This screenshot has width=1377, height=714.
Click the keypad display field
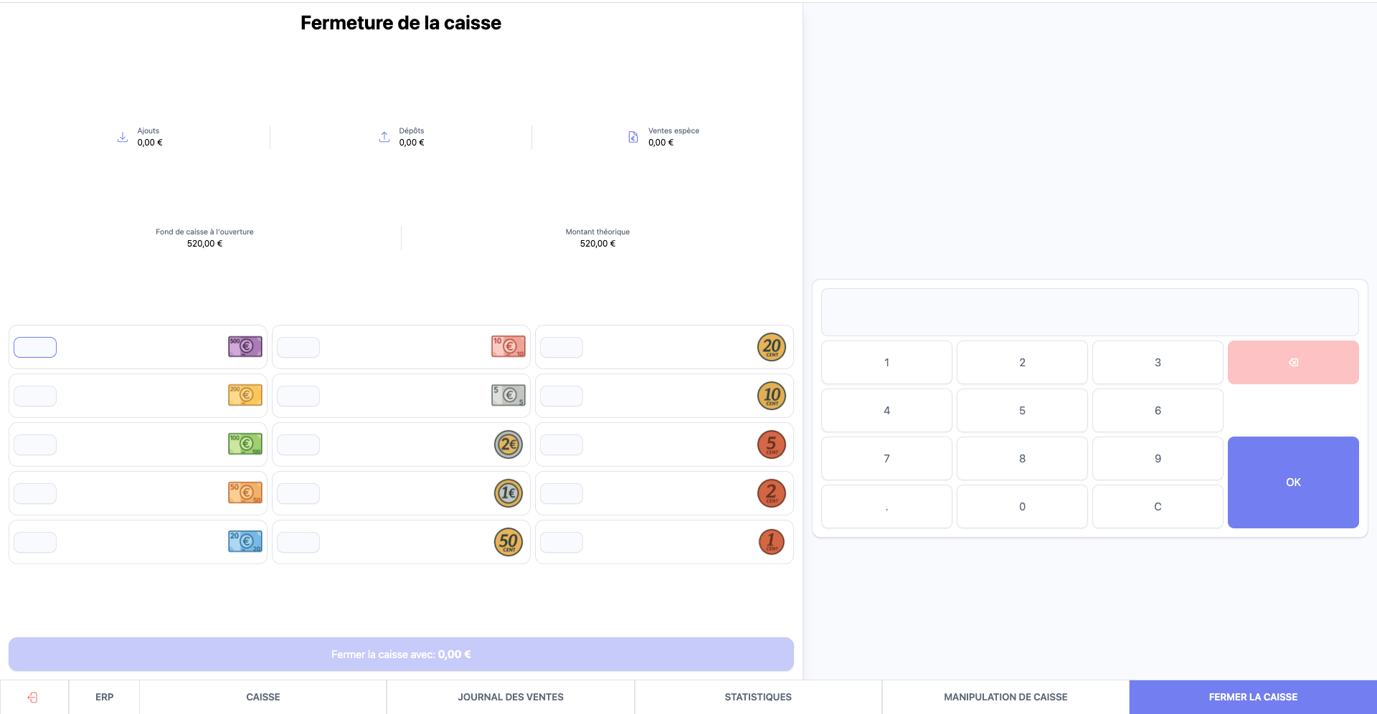coord(1089,313)
